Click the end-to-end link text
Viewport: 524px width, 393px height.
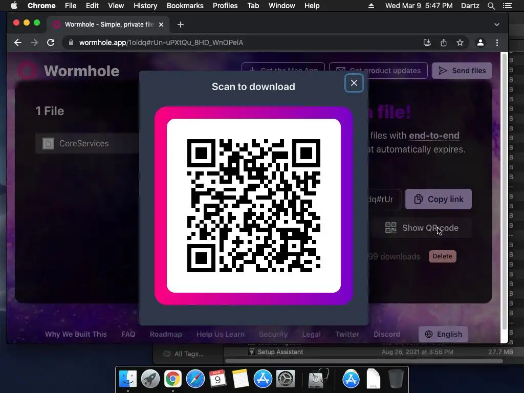point(434,135)
